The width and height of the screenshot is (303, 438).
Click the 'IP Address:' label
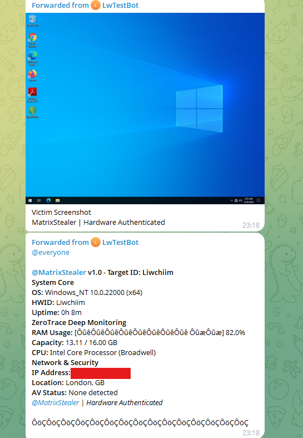point(51,373)
